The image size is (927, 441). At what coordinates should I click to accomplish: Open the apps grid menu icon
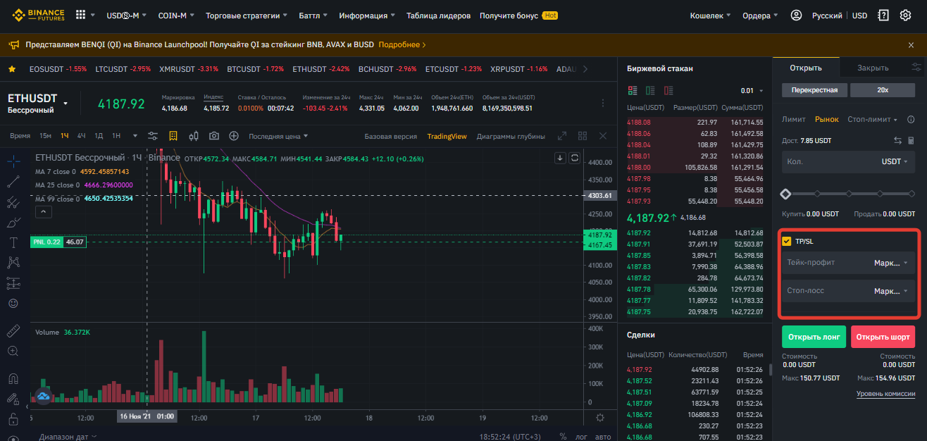(80, 15)
